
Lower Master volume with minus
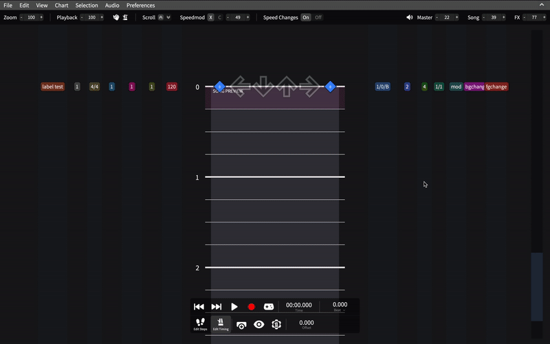click(437, 17)
